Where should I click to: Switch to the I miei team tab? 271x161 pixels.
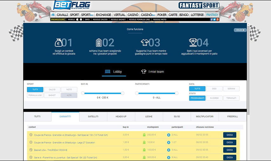tap(153, 72)
